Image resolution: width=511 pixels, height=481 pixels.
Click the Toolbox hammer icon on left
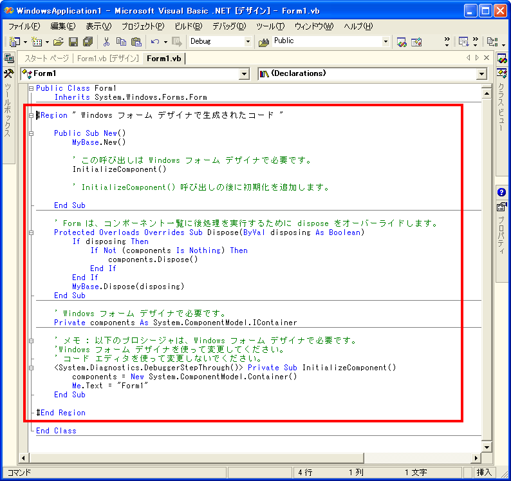pos(9,73)
